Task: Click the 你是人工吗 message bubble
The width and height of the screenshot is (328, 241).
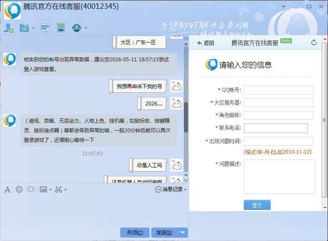Action: (x=149, y=165)
